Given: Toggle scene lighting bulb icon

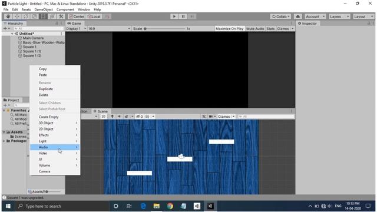Looking at the screenshot, I should click(112, 117).
